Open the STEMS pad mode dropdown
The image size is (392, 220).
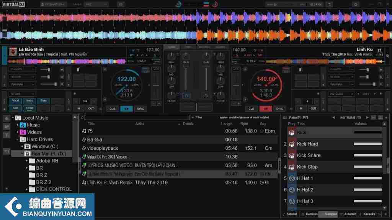point(22,94)
